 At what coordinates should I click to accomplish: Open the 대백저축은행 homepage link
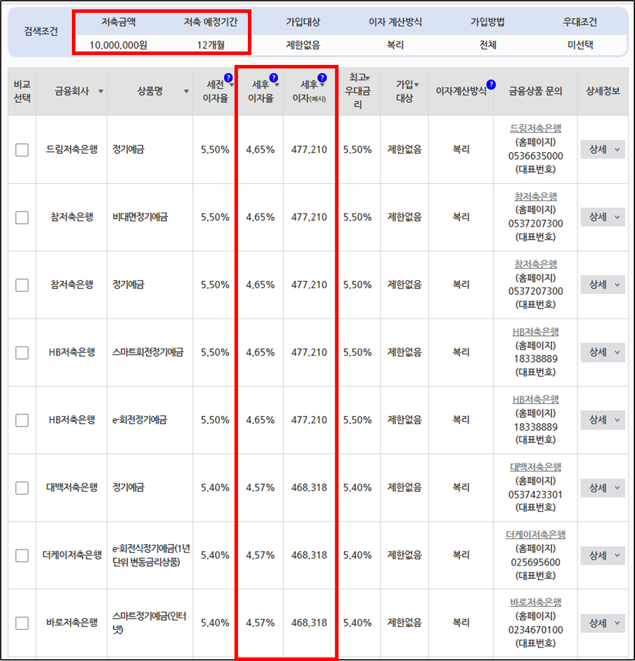pyautogui.click(x=536, y=467)
